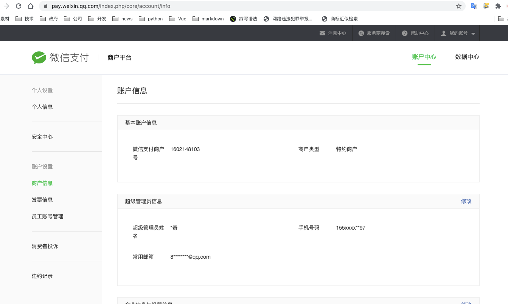Open 发票信息 in the sidebar
The width and height of the screenshot is (508, 304).
tap(42, 200)
